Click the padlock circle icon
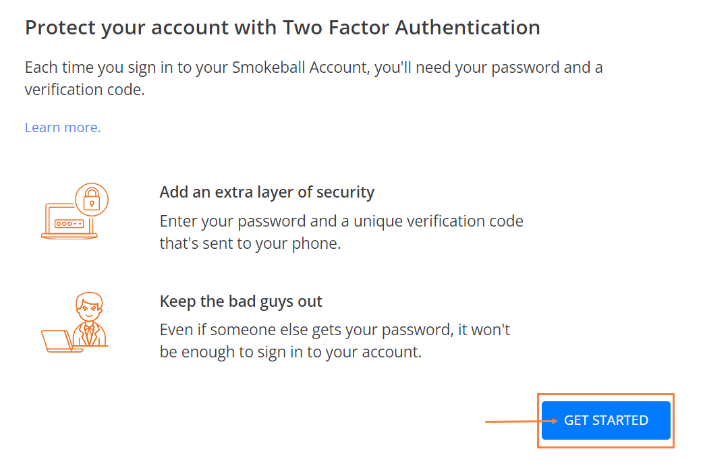 point(92,200)
